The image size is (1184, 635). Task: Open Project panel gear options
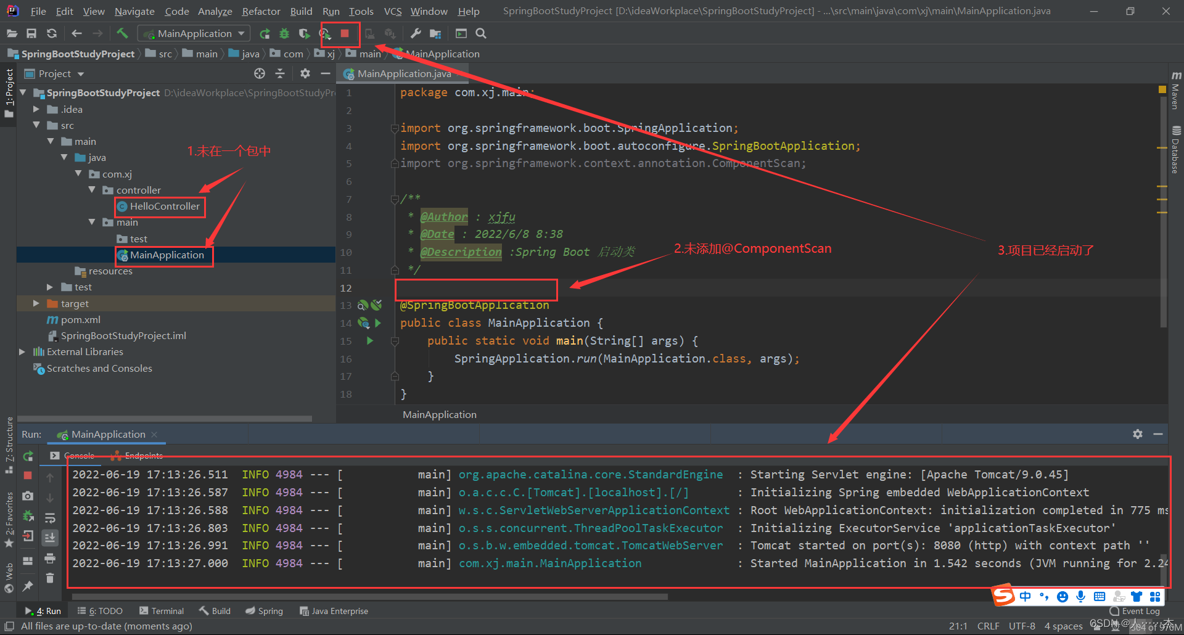pyautogui.click(x=305, y=73)
